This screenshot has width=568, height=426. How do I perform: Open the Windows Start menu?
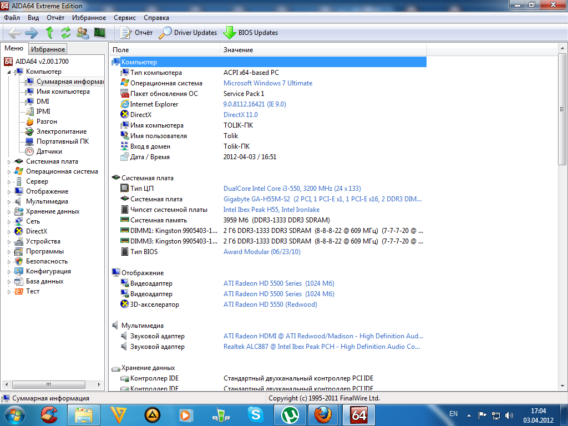[x=15, y=415]
